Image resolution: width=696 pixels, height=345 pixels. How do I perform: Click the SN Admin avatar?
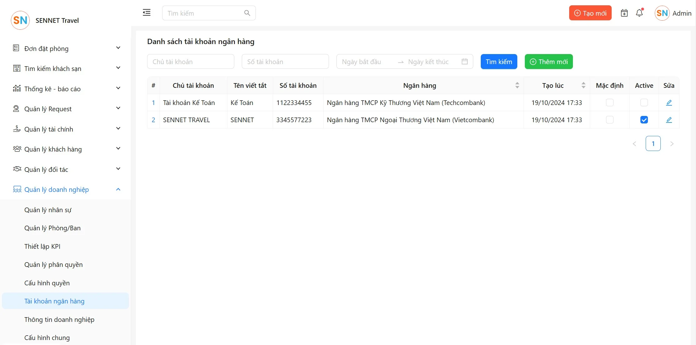(x=662, y=13)
